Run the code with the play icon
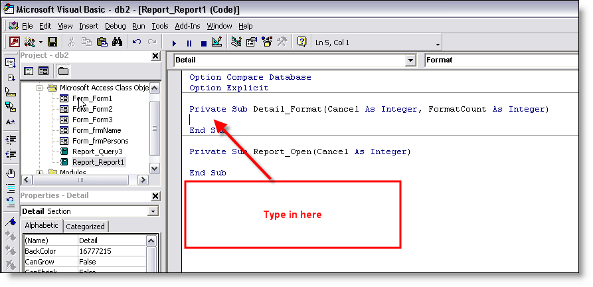The height and width of the screenshot is (287, 593). click(x=174, y=43)
